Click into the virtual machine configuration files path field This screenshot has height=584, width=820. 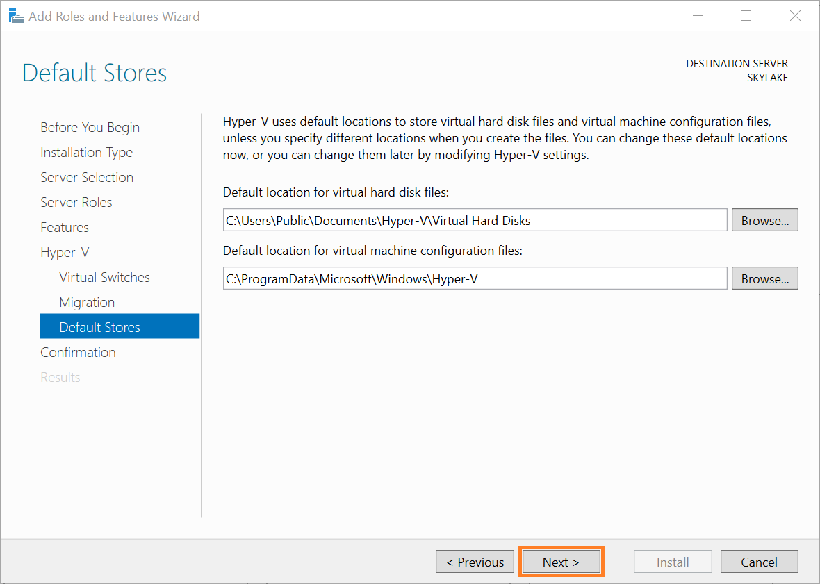point(475,278)
